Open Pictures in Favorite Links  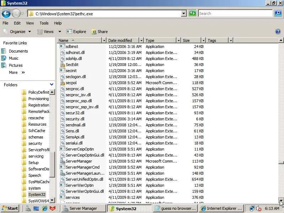coord(16,65)
